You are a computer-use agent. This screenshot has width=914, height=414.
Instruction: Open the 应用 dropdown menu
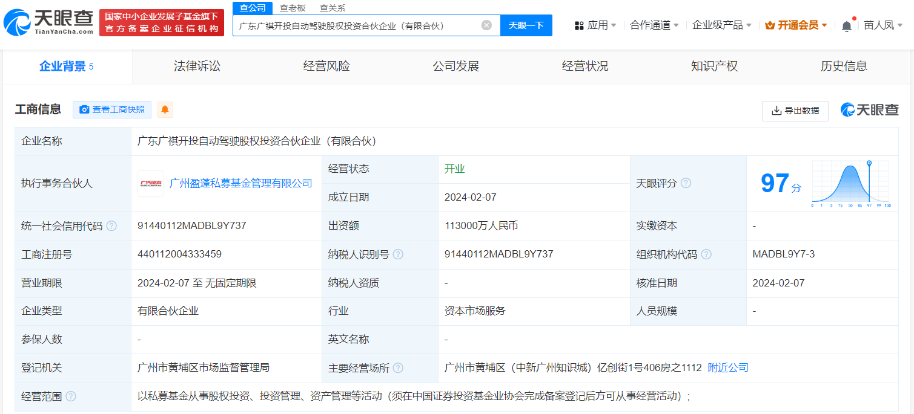(x=595, y=25)
